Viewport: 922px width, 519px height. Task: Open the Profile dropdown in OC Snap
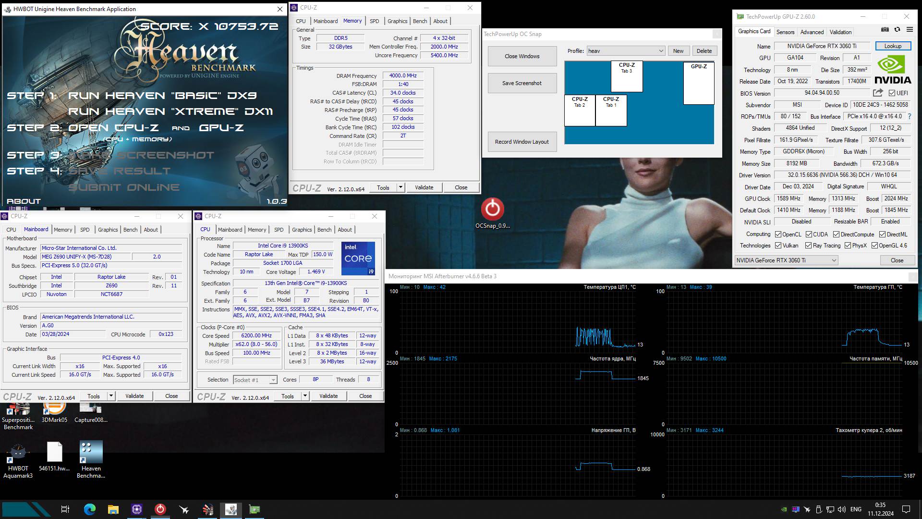click(x=626, y=51)
